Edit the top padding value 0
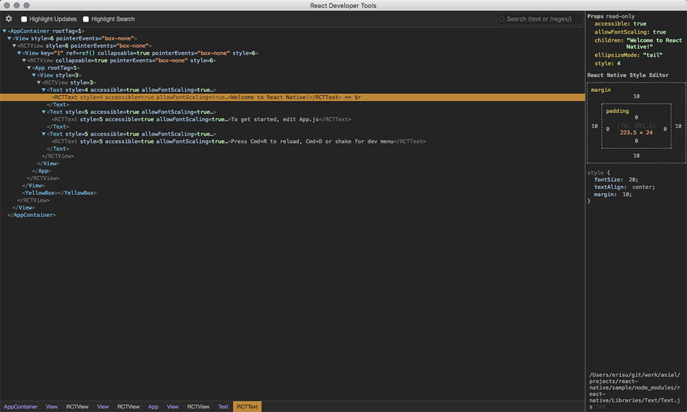The image size is (687, 412). tap(636, 117)
